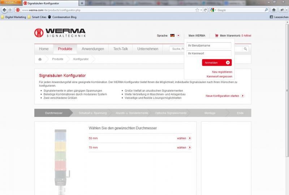Image resolution: width=289 pixels, height=195 pixels.
Task: Click Neue Konfiguration starten link
Action: pyautogui.click(x=222, y=96)
